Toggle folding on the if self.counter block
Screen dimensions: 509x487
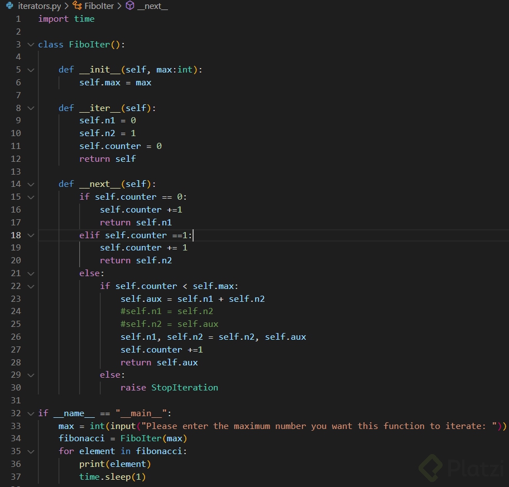tap(31, 196)
